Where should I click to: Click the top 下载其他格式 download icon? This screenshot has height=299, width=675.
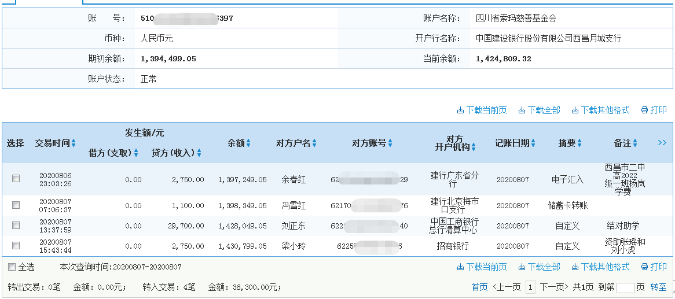(575, 110)
